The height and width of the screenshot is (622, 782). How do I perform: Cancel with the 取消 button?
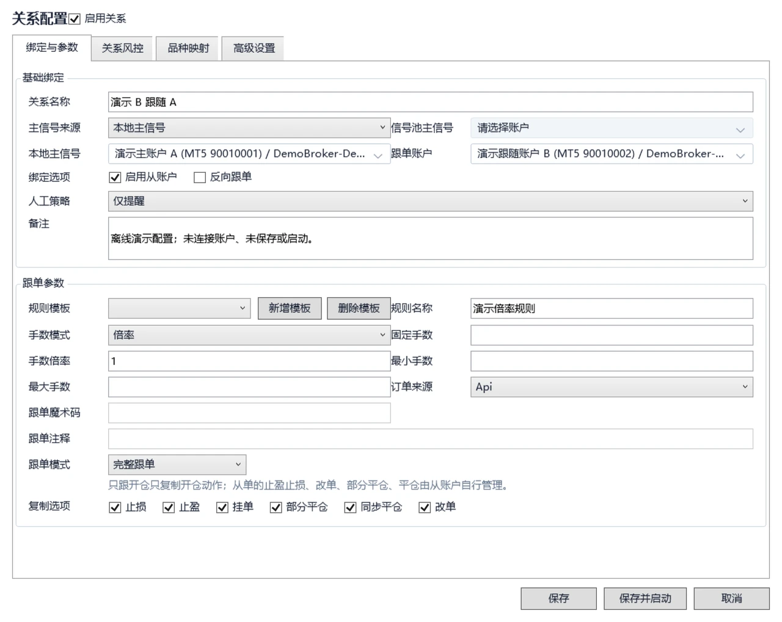click(732, 599)
